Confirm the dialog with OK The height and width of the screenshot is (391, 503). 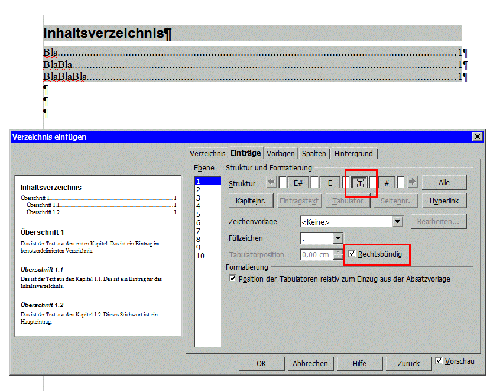click(x=261, y=364)
